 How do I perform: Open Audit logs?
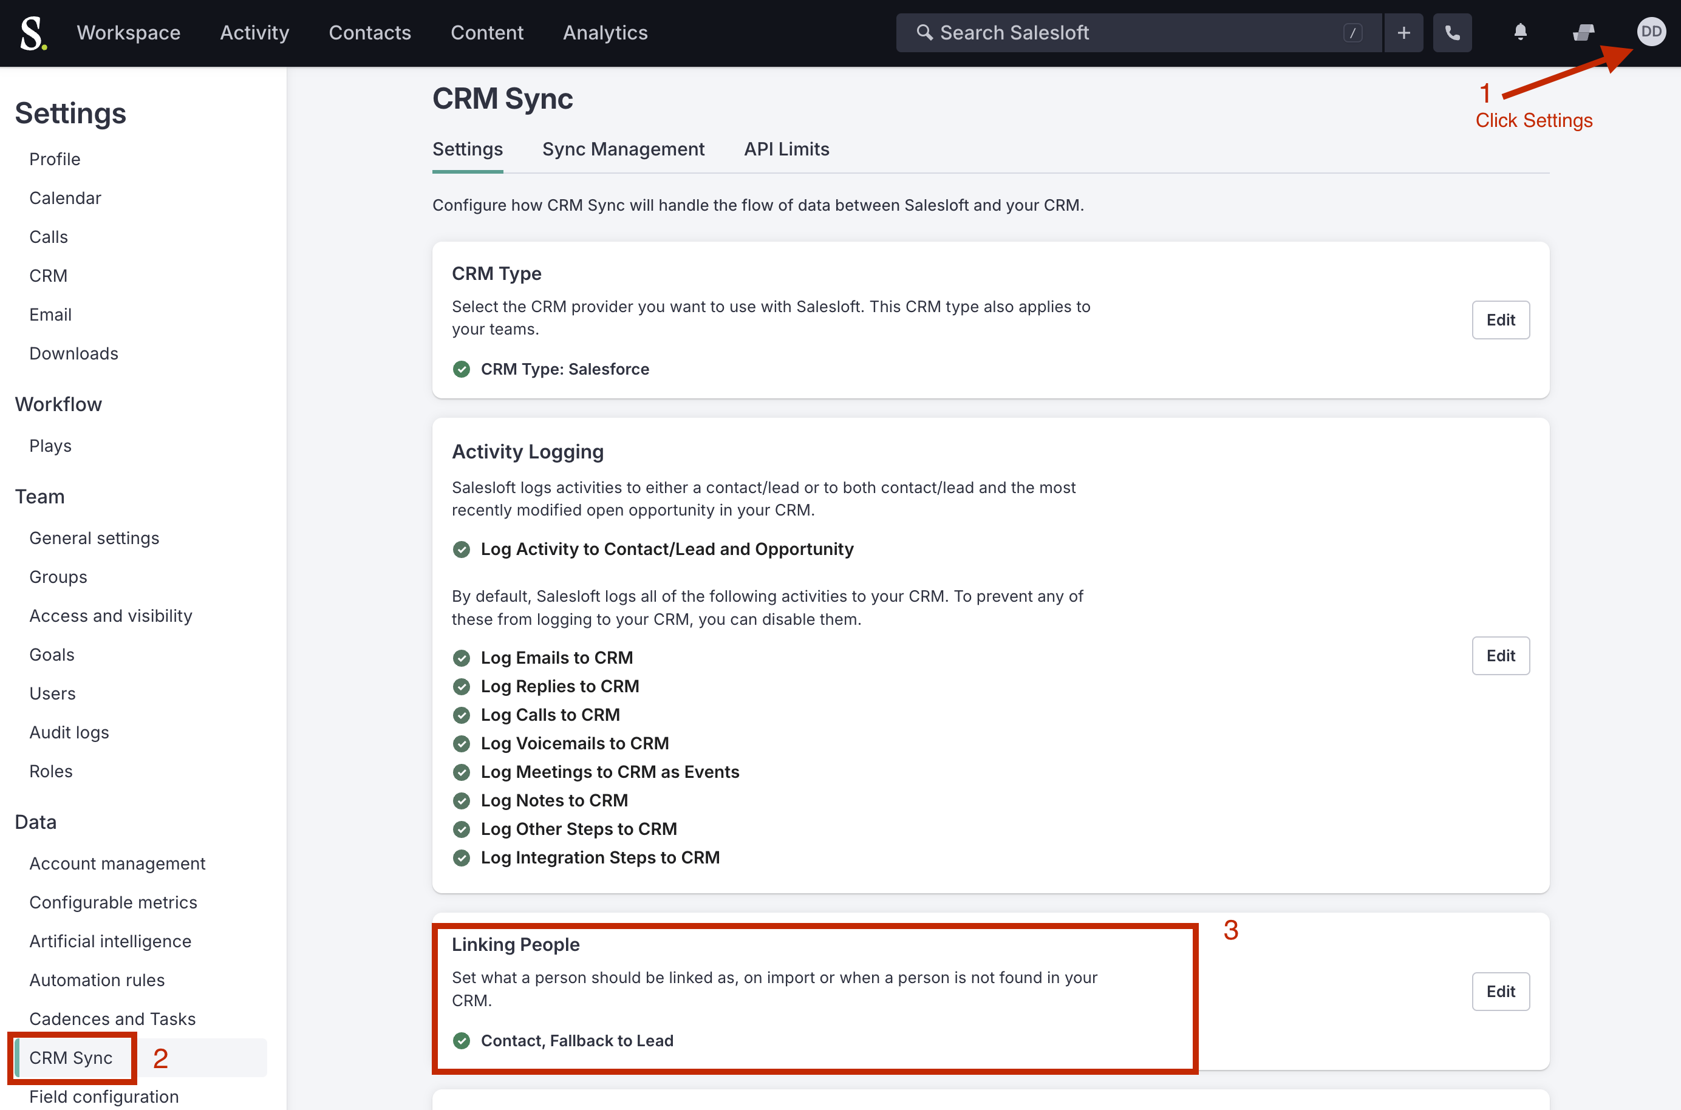coord(69,733)
